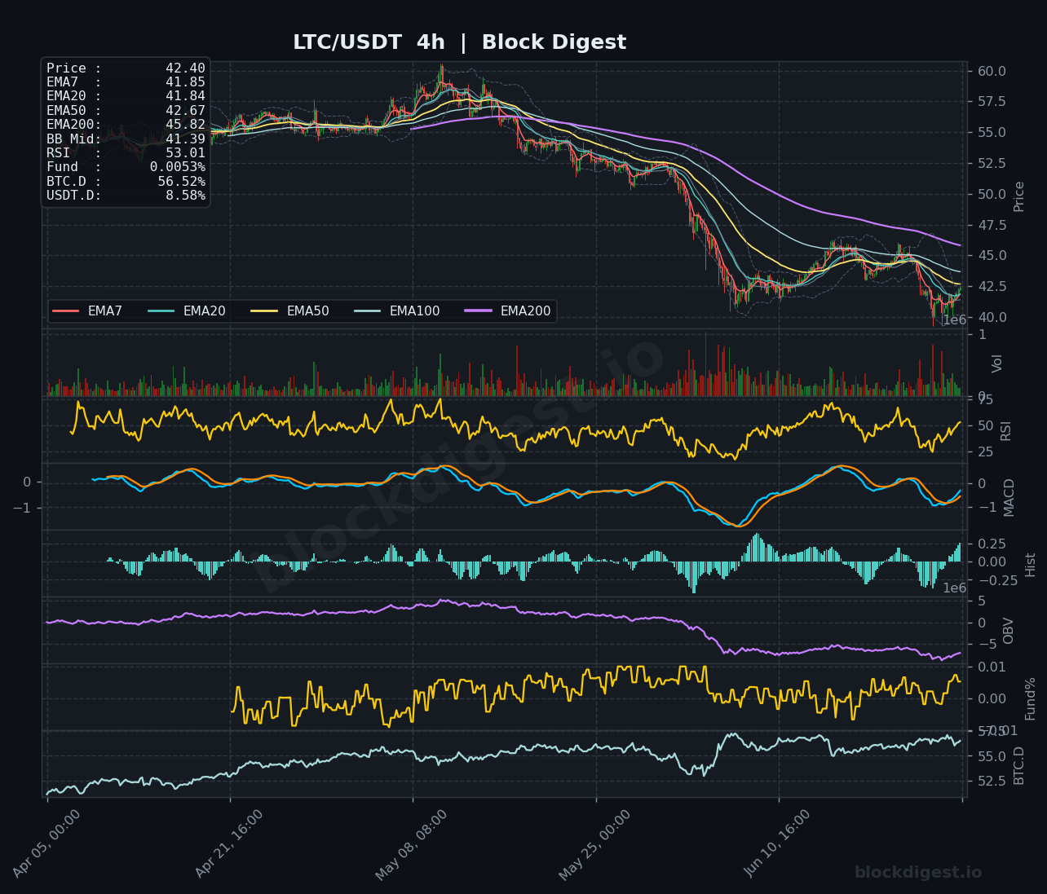Click the RSI axis tick 75
The image size is (1047, 894).
coord(985,400)
